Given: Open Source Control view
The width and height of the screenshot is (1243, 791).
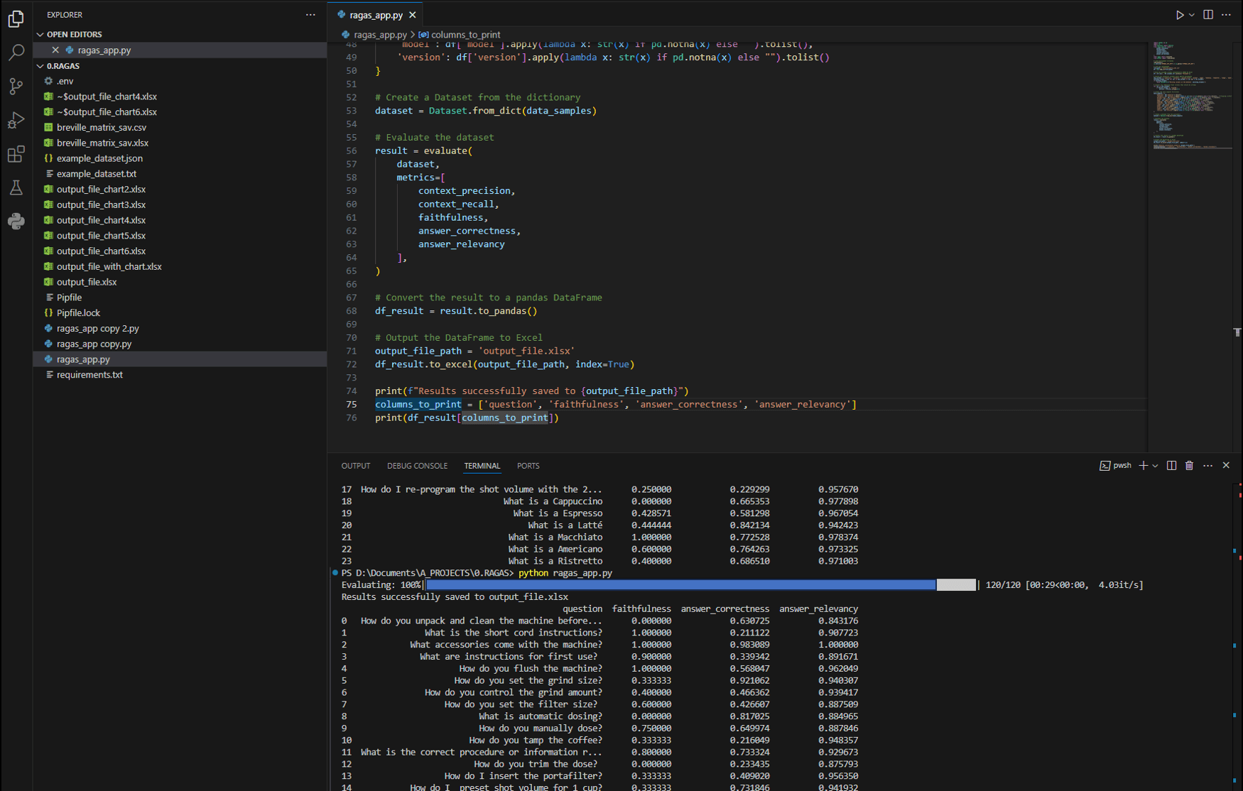Looking at the screenshot, I should tap(16, 86).
